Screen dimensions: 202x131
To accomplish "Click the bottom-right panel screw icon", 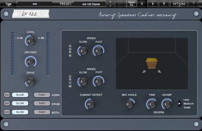I will (196, 124).
